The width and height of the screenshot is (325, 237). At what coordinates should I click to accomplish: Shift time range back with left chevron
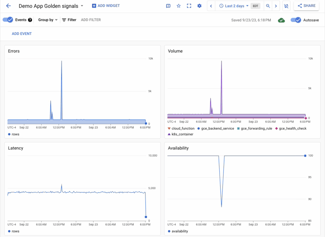click(211, 6)
